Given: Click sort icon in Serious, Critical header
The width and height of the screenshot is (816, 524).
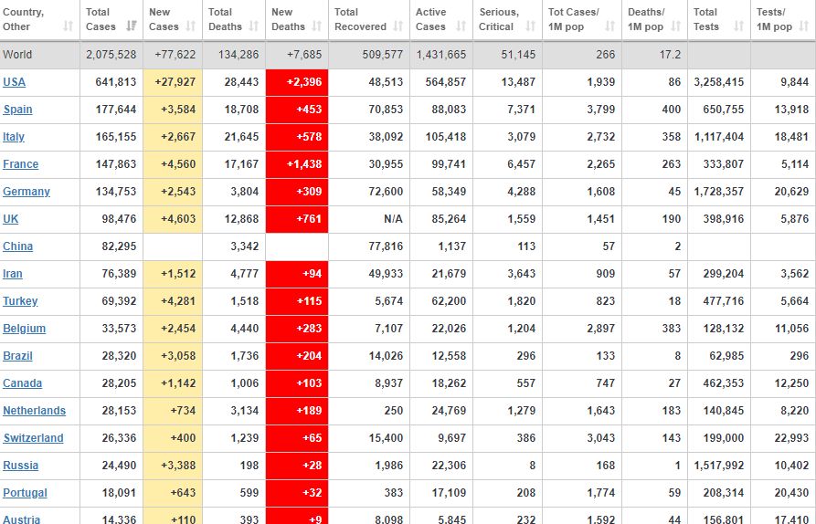Looking at the screenshot, I should click(529, 26).
